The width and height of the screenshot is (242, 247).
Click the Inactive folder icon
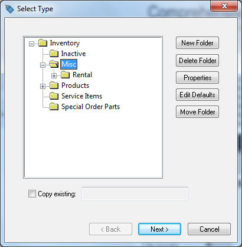[54, 54]
